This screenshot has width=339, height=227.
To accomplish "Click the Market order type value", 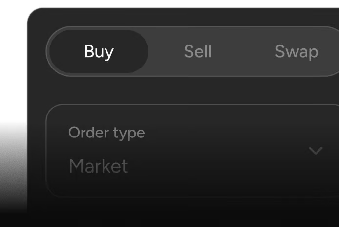I will pos(98,166).
